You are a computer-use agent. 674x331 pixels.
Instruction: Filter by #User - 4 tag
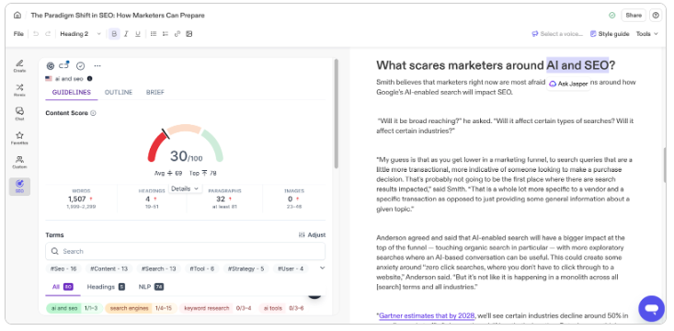[291, 268]
